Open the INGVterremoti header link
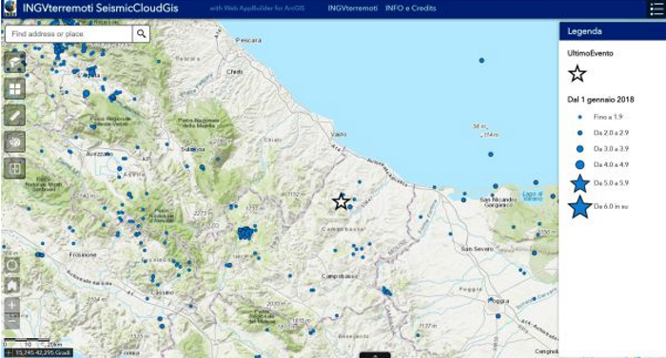 353,8
